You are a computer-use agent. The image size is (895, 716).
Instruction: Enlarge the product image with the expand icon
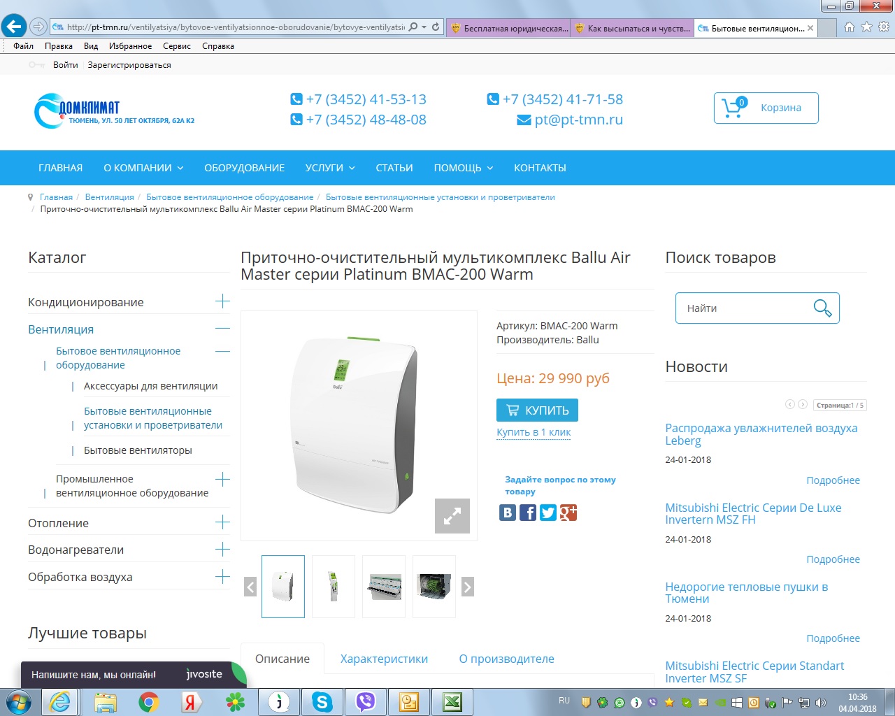tap(452, 516)
